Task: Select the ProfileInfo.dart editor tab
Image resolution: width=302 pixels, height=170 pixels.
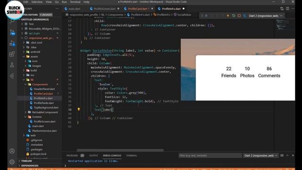Action: pos(171,8)
